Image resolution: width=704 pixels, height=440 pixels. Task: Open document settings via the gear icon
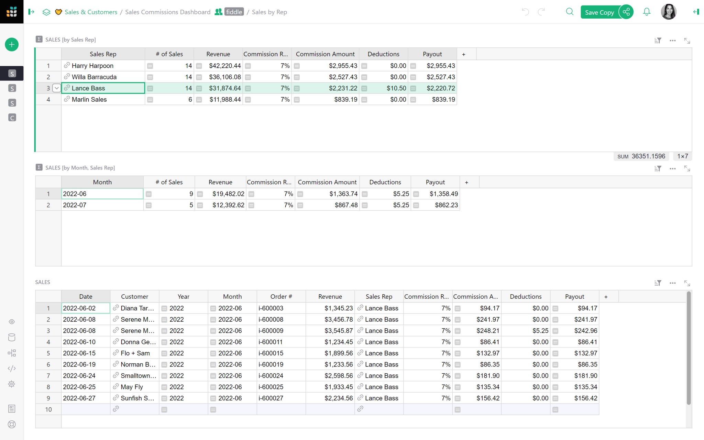[x=12, y=384]
